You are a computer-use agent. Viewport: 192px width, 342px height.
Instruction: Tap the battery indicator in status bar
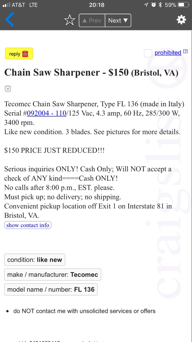[x=184, y=5]
